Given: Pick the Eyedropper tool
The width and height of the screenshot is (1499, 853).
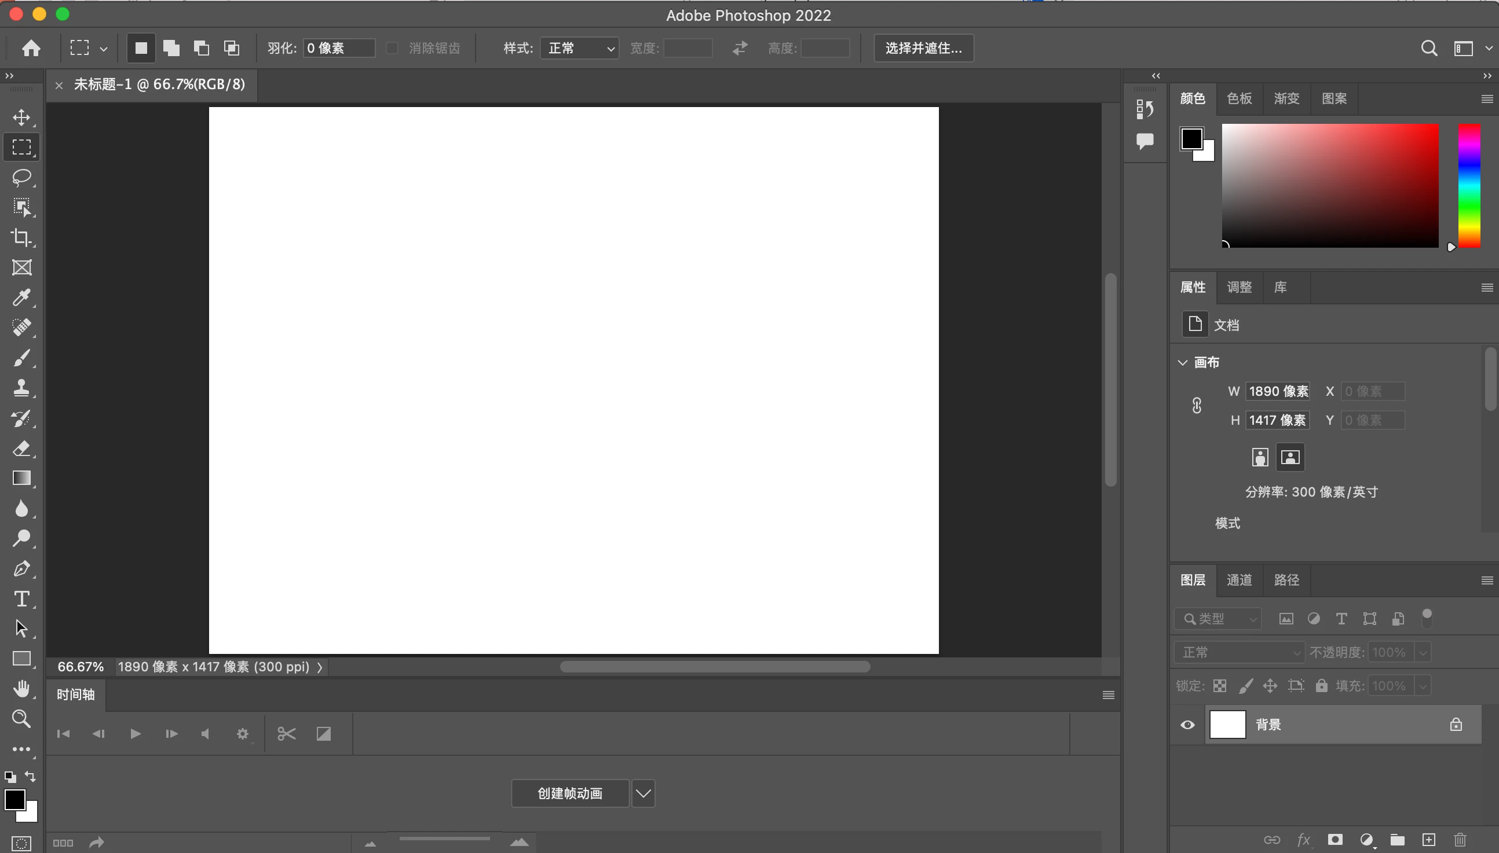Looking at the screenshot, I should (x=21, y=297).
